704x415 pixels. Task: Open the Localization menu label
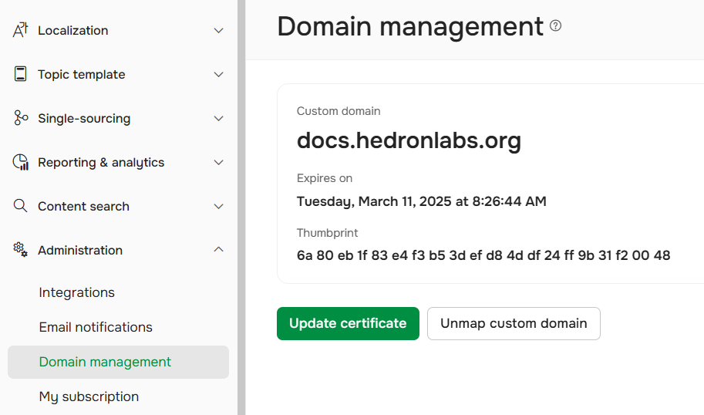click(x=72, y=31)
